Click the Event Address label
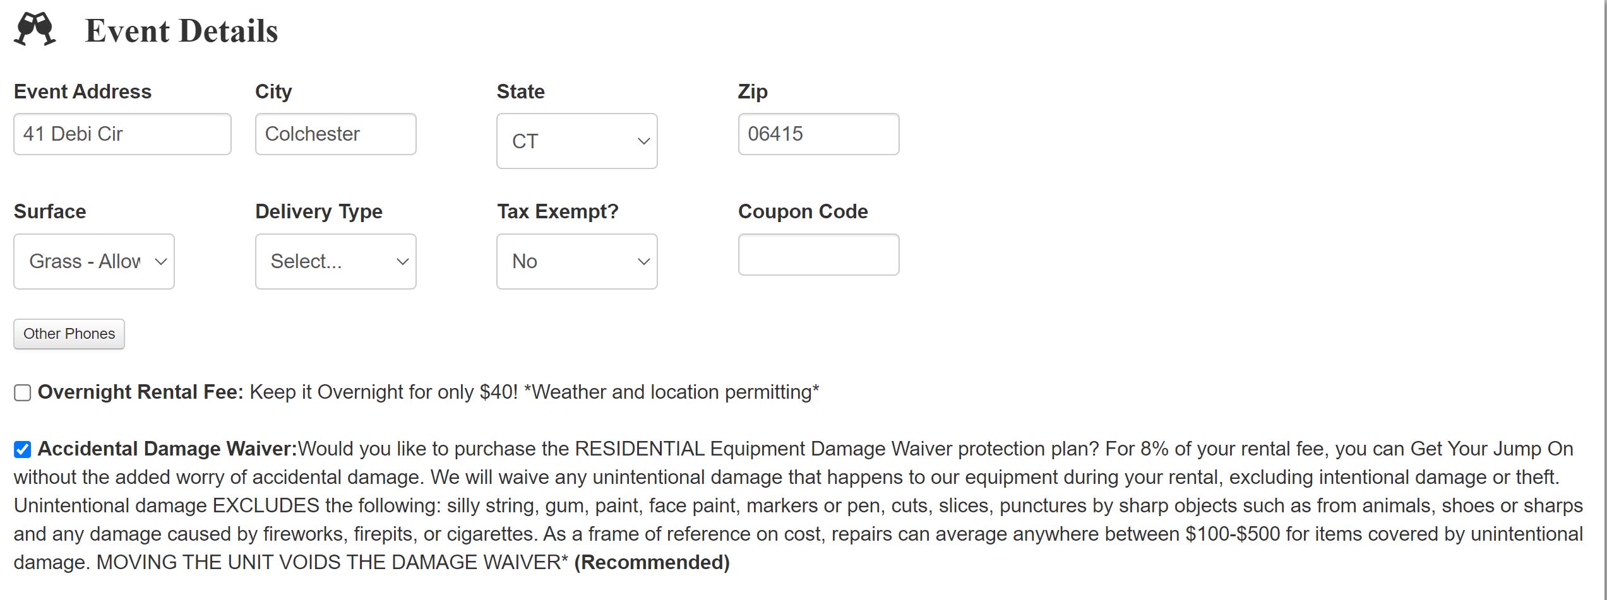 83,91
